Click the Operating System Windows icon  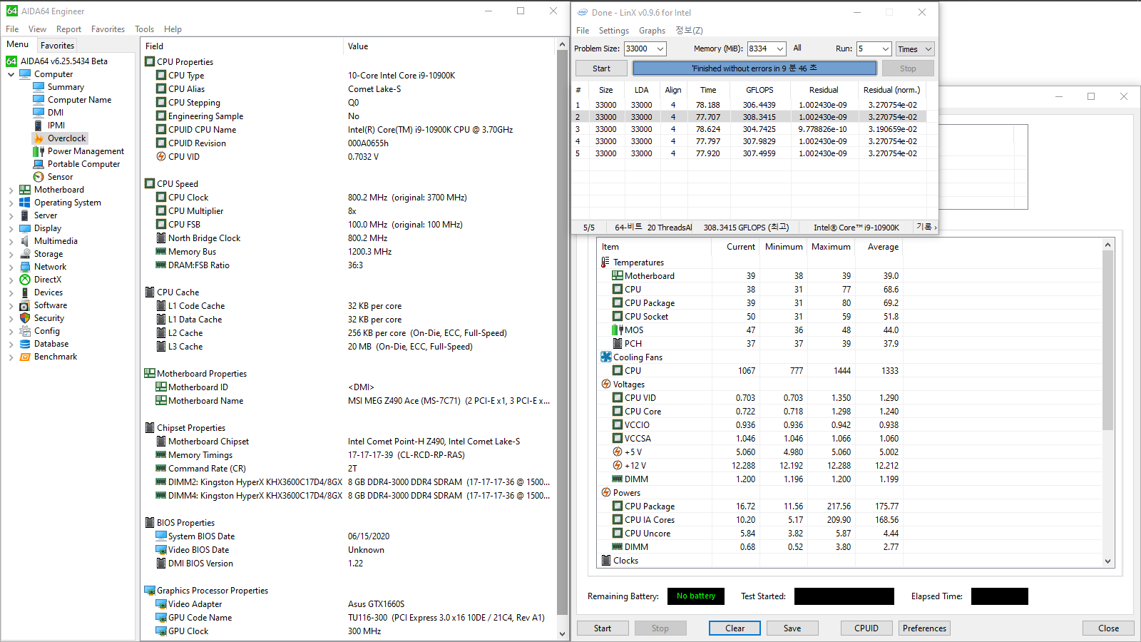point(25,203)
